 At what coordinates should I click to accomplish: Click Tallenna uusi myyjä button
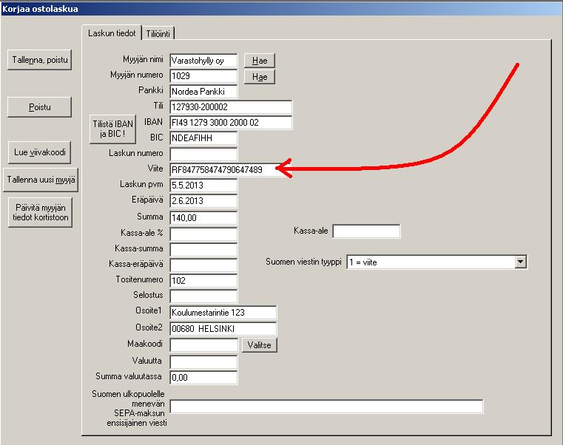41,180
